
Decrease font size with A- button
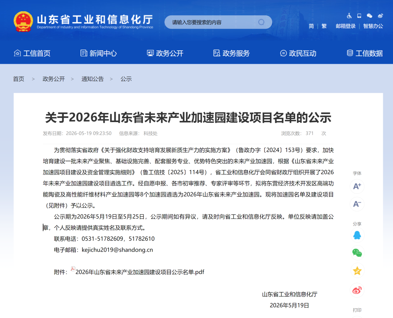[357, 204]
